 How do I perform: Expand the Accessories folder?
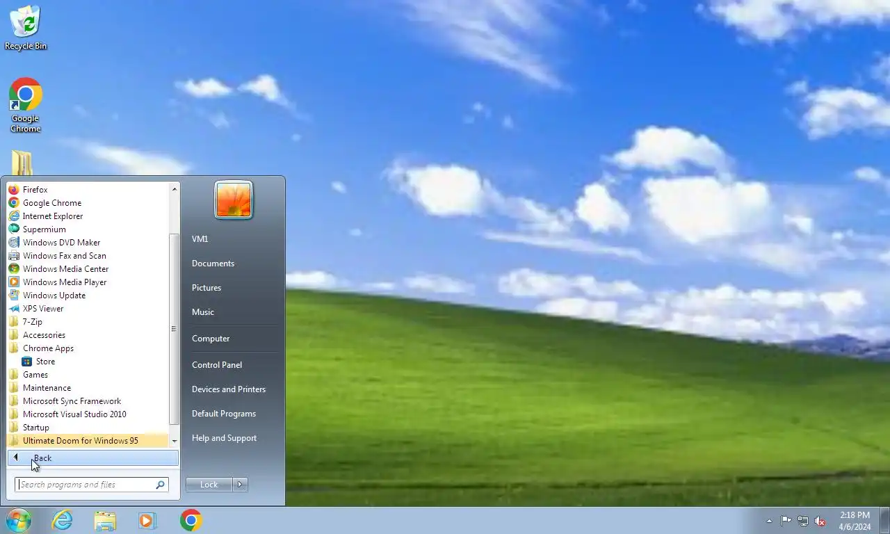click(x=88, y=334)
